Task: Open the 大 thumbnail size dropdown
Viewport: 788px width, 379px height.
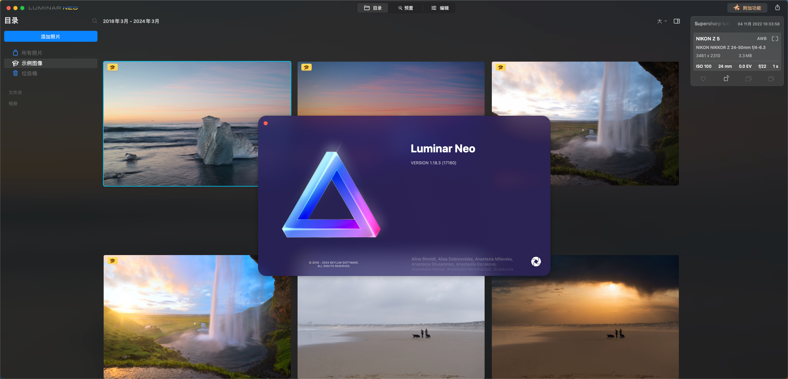Action: [x=662, y=21]
